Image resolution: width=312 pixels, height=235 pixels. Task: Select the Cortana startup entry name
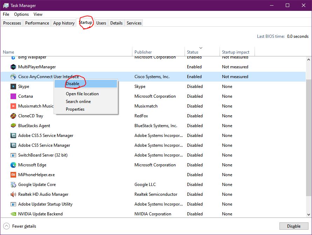(26, 96)
